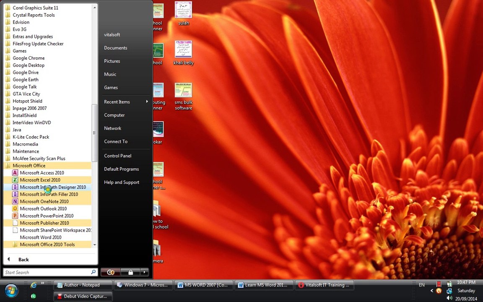Click the EN language indicator
Image resolution: width=483 pixels, height=302 pixels.
[422, 285]
